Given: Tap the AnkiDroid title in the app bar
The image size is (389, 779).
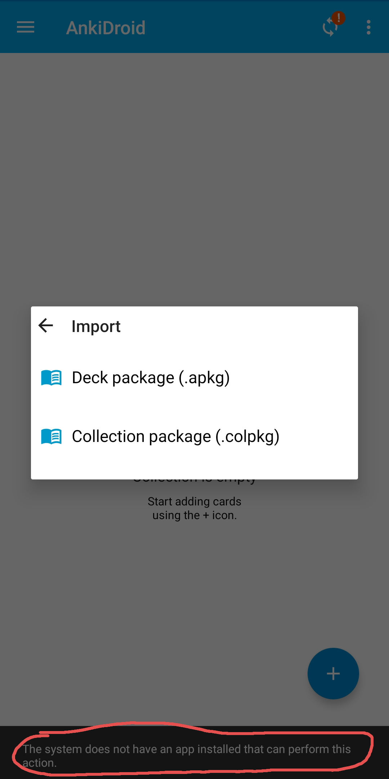Looking at the screenshot, I should (106, 27).
